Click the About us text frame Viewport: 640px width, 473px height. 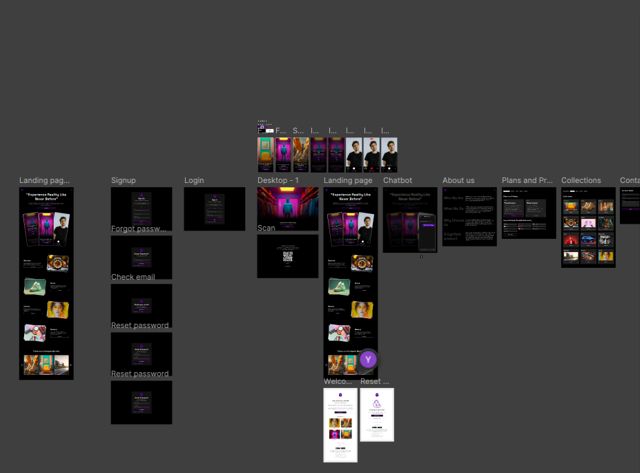pos(469,217)
